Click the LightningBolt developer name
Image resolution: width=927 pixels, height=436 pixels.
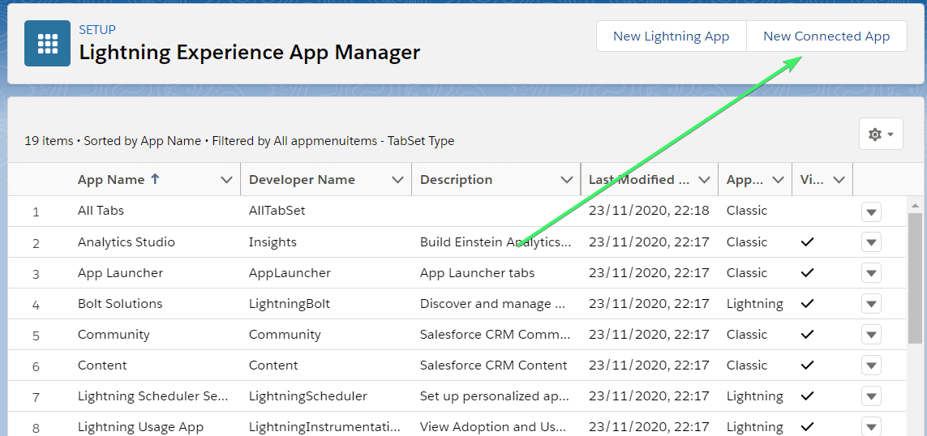coord(290,304)
